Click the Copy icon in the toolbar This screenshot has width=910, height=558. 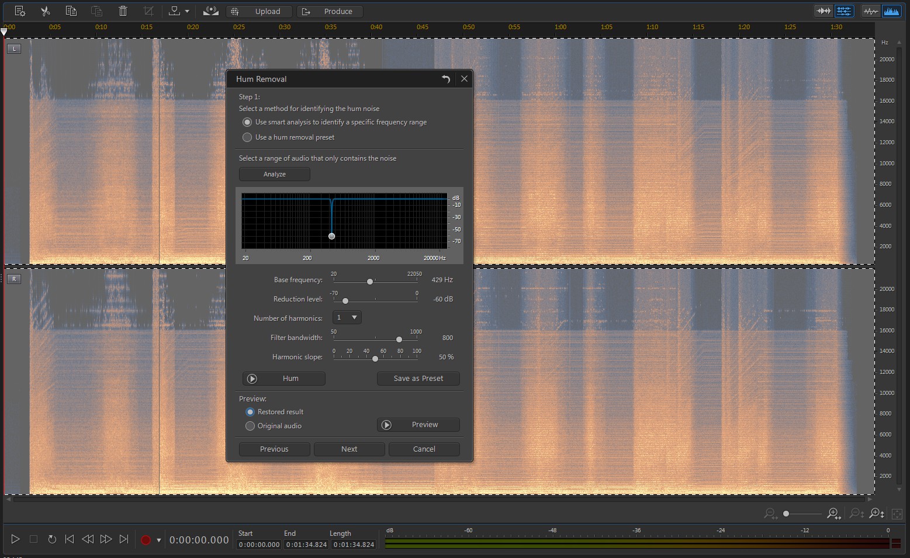(71, 11)
